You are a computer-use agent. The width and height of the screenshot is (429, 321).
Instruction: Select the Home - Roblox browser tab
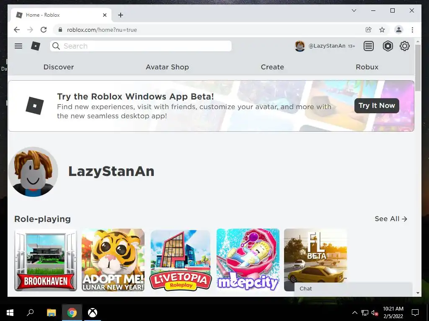pyautogui.click(x=61, y=15)
